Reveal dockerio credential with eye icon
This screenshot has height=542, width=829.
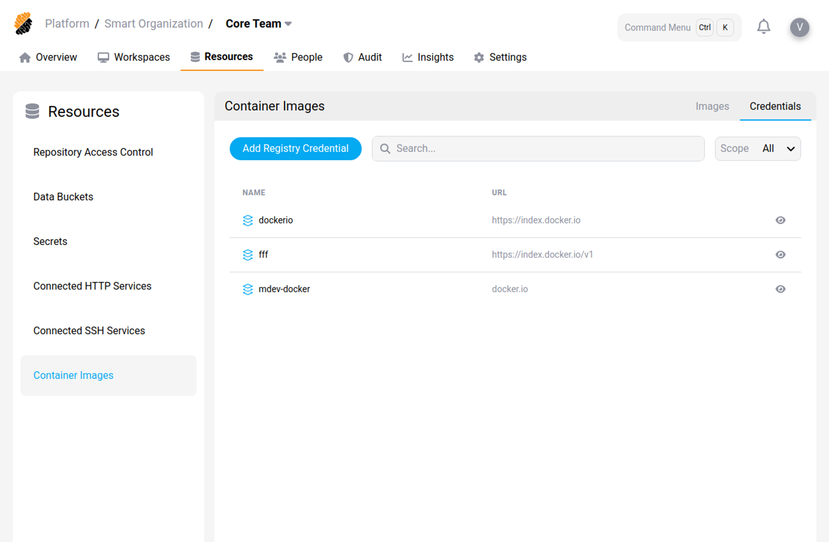coord(780,220)
